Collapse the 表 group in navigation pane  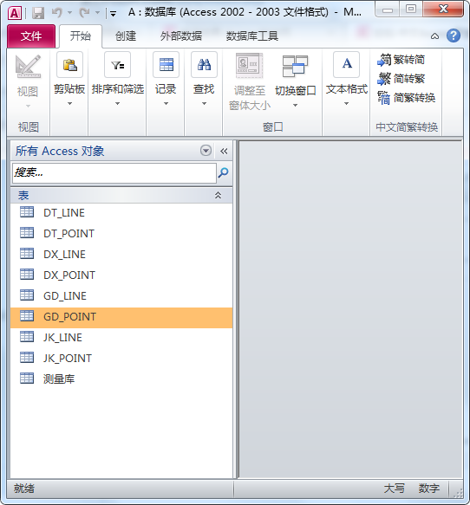click(x=218, y=195)
